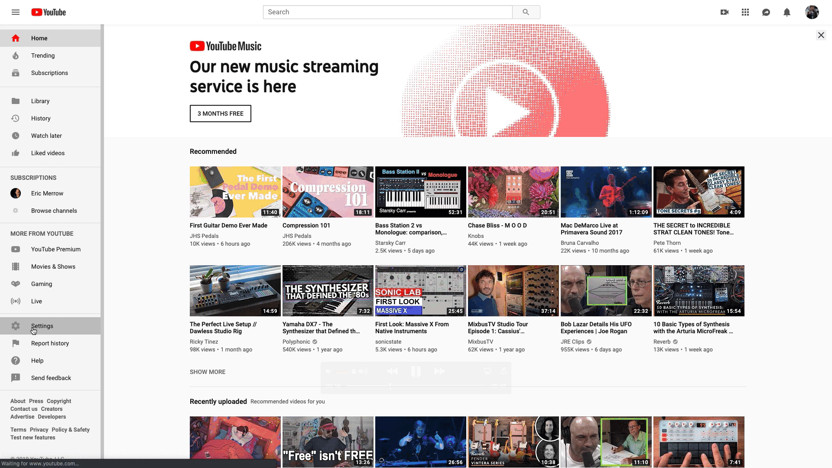Screen dimensions: 832x468
Task: Click the 3 MONTHS FREE button
Action: click(x=220, y=114)
